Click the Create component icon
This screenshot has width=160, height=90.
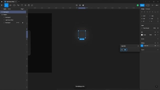80,5
